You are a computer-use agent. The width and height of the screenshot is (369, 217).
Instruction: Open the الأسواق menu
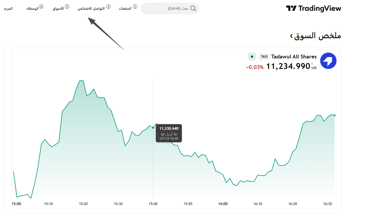click(x=58, y=9)
